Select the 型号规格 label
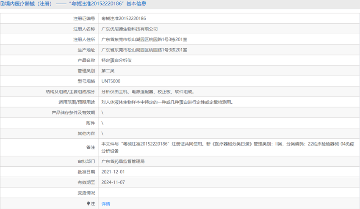Viewport: 360px width, 209px height. pyautogui.click(x=86, y=81)
